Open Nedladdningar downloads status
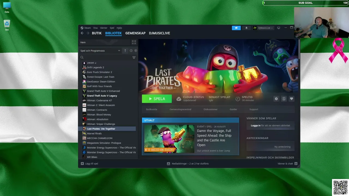 tap(190, 164)
